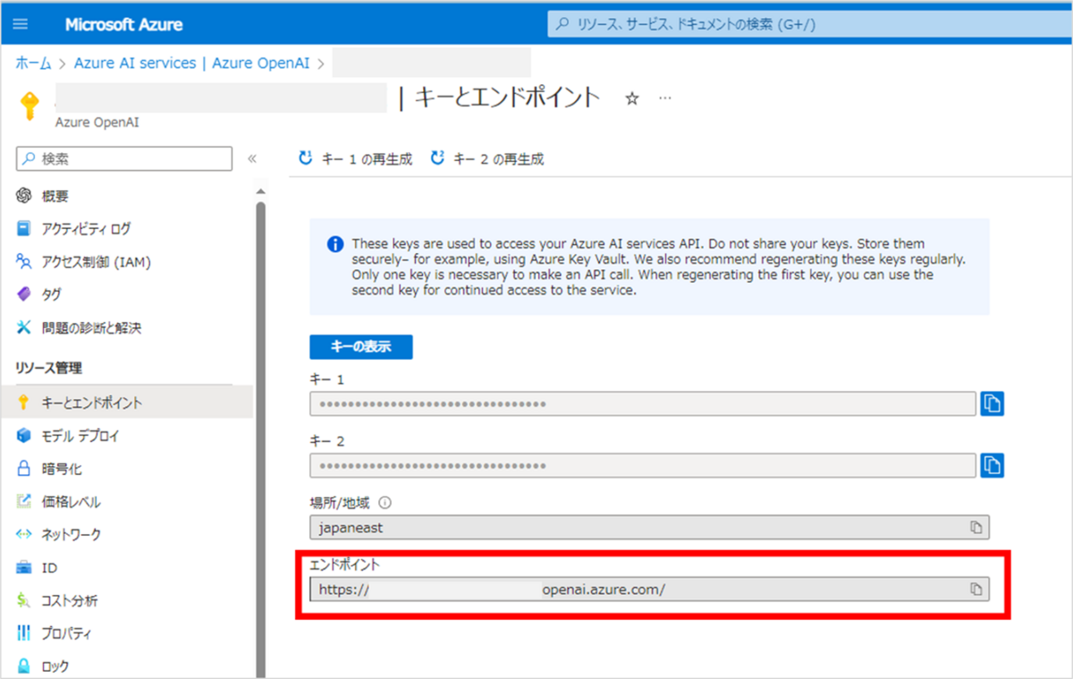
Task: Click the Azure OpenAI subtitle text
Action: [x=97, y=123]
